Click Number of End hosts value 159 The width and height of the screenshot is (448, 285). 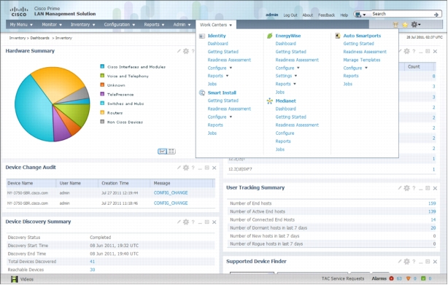coord(432,203)
